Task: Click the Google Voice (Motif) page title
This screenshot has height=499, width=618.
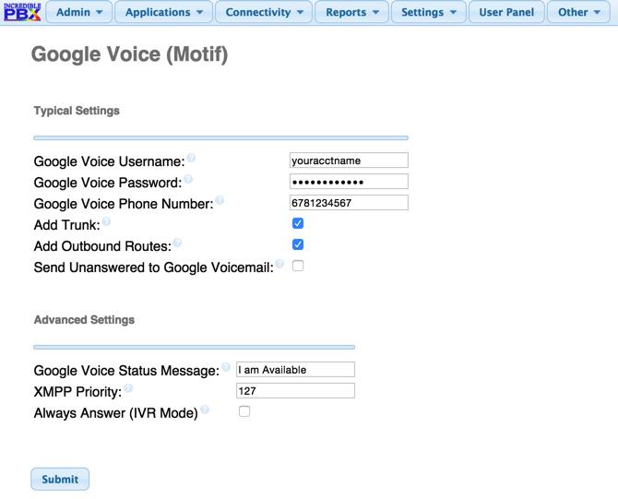Action: (x=130, y=54)
